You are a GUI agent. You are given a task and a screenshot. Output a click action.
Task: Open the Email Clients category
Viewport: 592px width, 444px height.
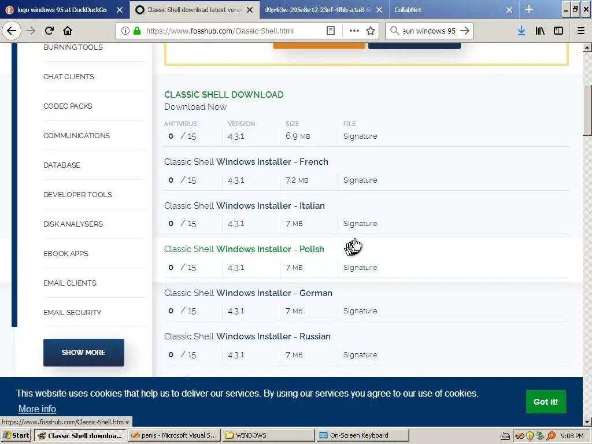click(70, 283)
